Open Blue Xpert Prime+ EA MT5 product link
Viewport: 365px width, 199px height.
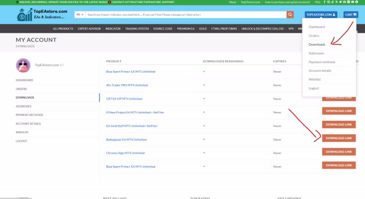click(131, 72)
